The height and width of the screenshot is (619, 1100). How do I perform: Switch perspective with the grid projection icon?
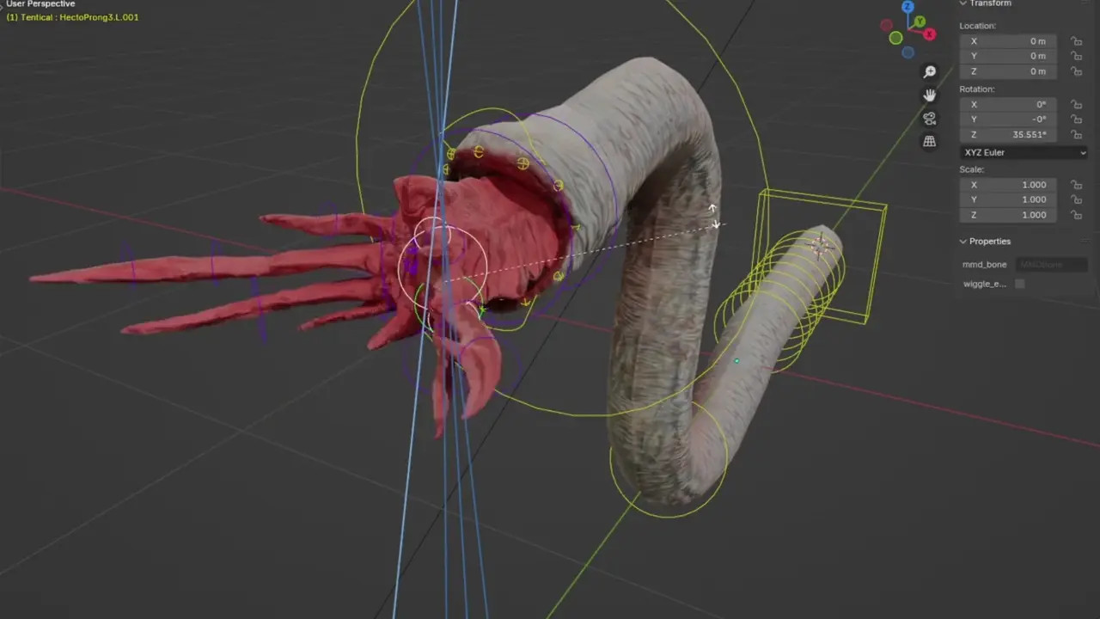pos(929,141)
